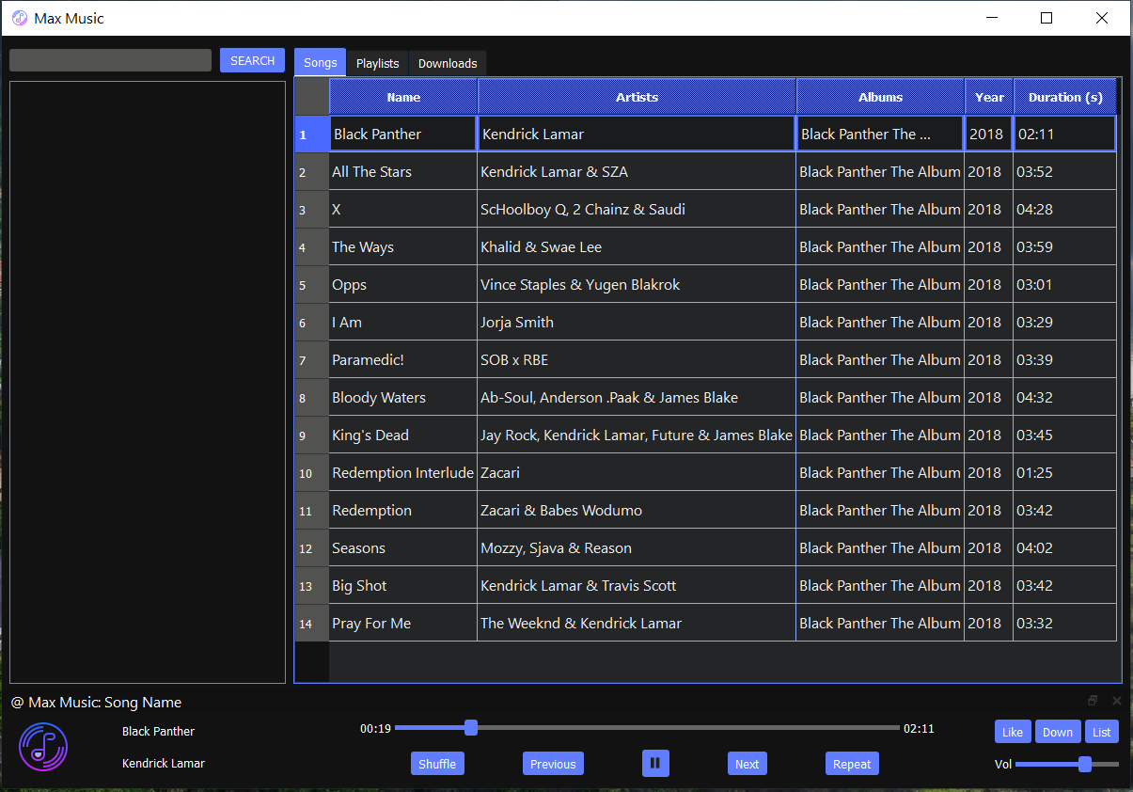Select the song 'I Am'
This screenshot has width=1133, height=792.
pyautogui.click(x=402, y=322)
